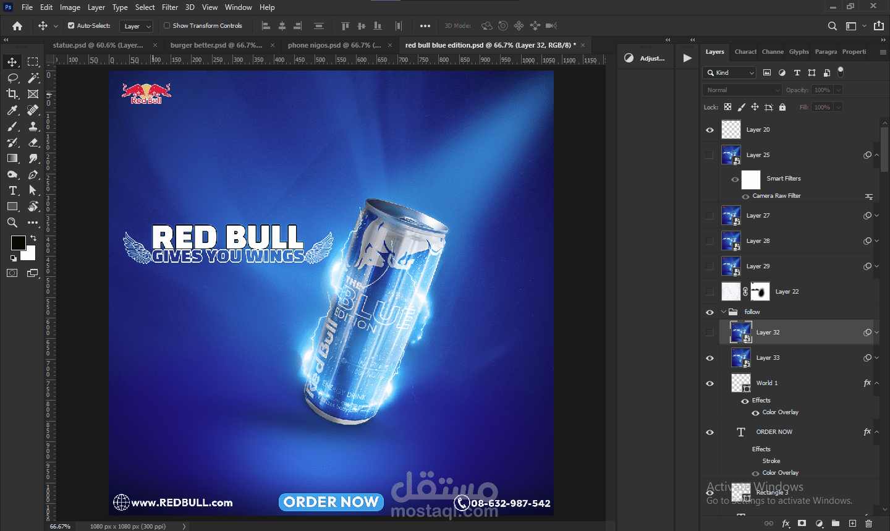Image resolution: width=890 pixels, height=531 pixels.
Task: Toggle the Auto-Select checkbox
Action: point(71,26)
